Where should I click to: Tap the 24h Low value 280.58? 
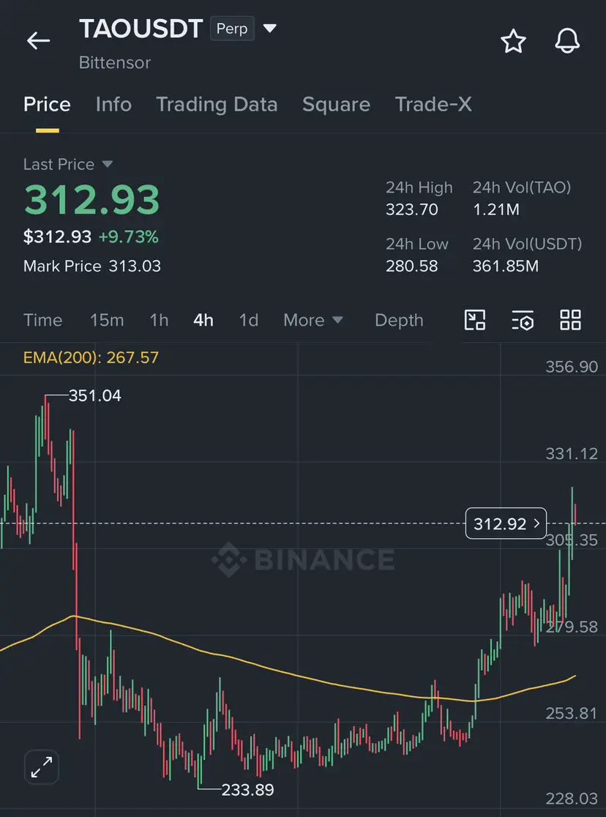411,266
